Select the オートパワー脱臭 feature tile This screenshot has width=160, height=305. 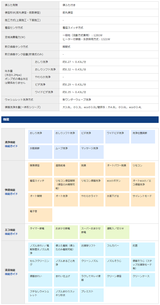click(x=117, y=169)
